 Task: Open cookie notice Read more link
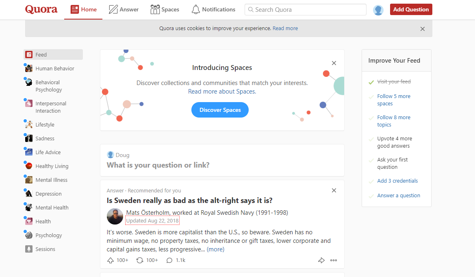[x=285, y=28]
